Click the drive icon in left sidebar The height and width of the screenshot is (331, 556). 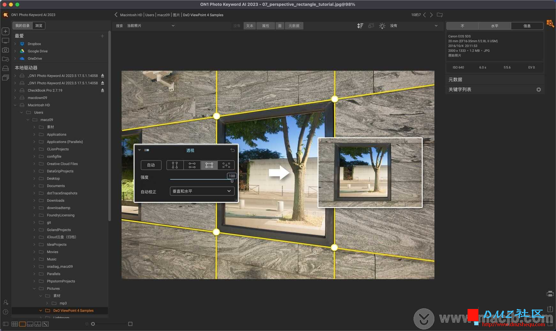pyautogui.click(x=5, y=68)
